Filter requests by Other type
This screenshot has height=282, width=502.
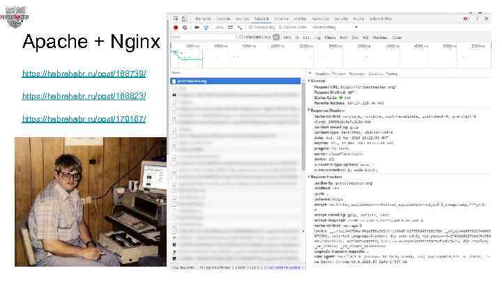397,38
